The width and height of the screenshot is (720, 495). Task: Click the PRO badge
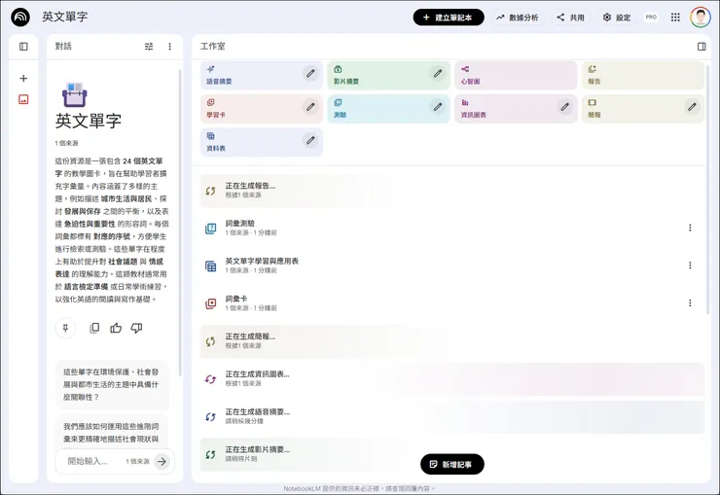tap(651, 17)
